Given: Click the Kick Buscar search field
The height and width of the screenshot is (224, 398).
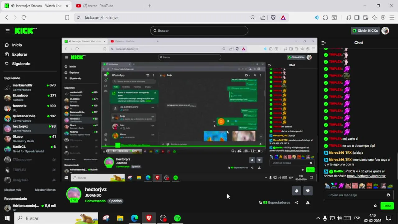Looking at the screenshot, I should (199, 30).
